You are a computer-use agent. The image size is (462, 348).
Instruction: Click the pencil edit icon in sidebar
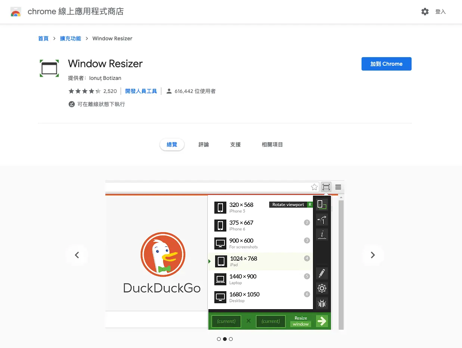tap(322, 273)
